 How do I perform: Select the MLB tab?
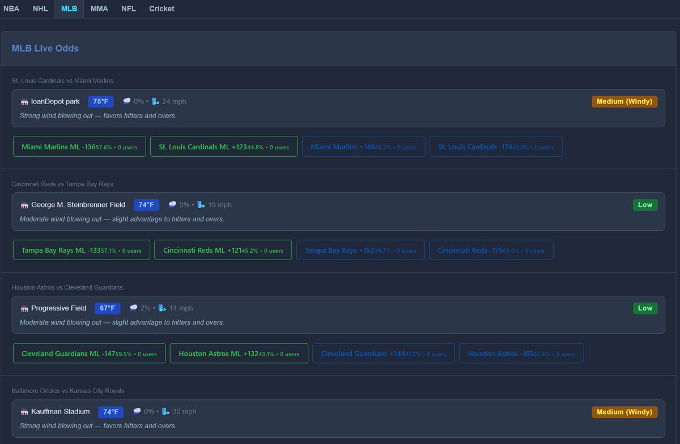69,8
